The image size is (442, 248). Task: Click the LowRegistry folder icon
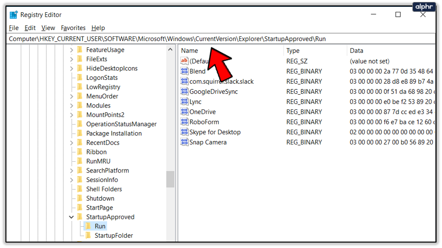pos(80,87)
